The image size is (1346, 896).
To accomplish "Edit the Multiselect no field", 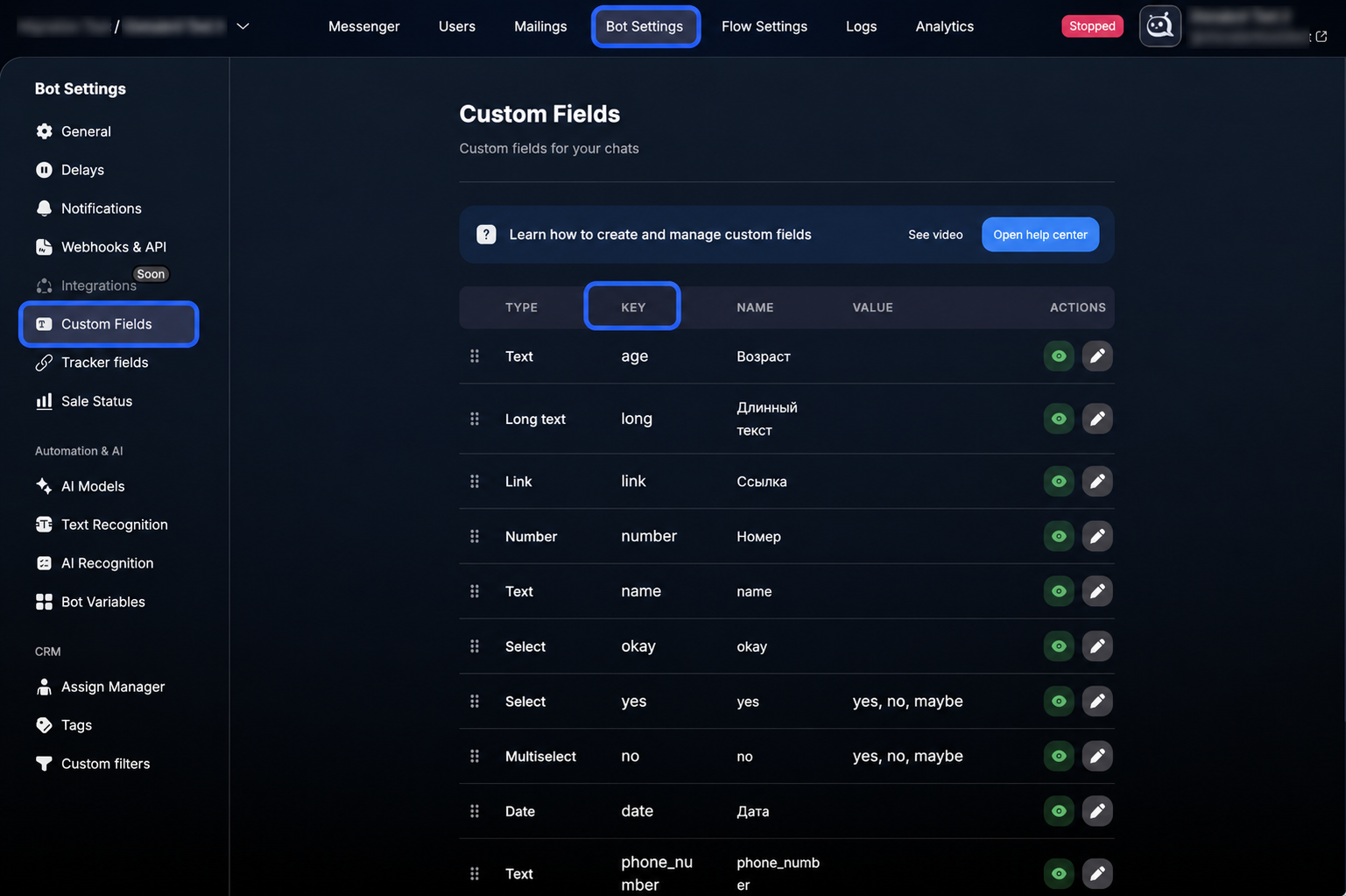I will click(x=1096, y=756).
